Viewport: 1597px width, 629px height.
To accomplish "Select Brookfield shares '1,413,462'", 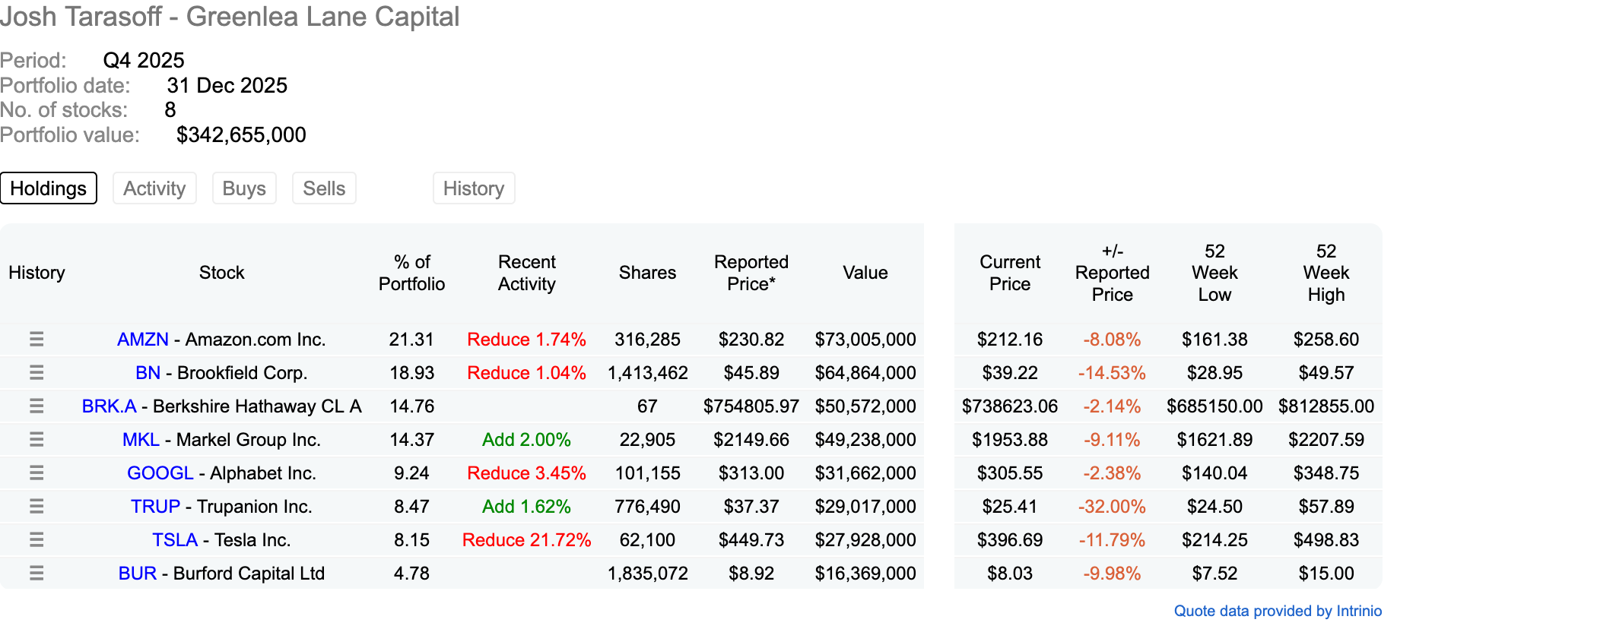I will coord(647,373).
